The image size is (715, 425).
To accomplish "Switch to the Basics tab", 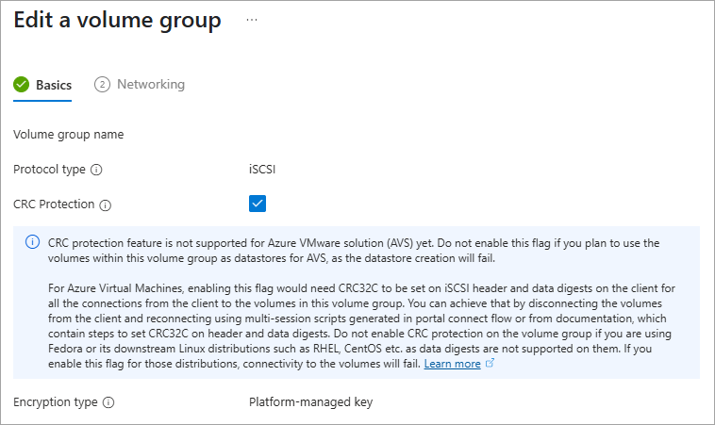I will [54, 85].
